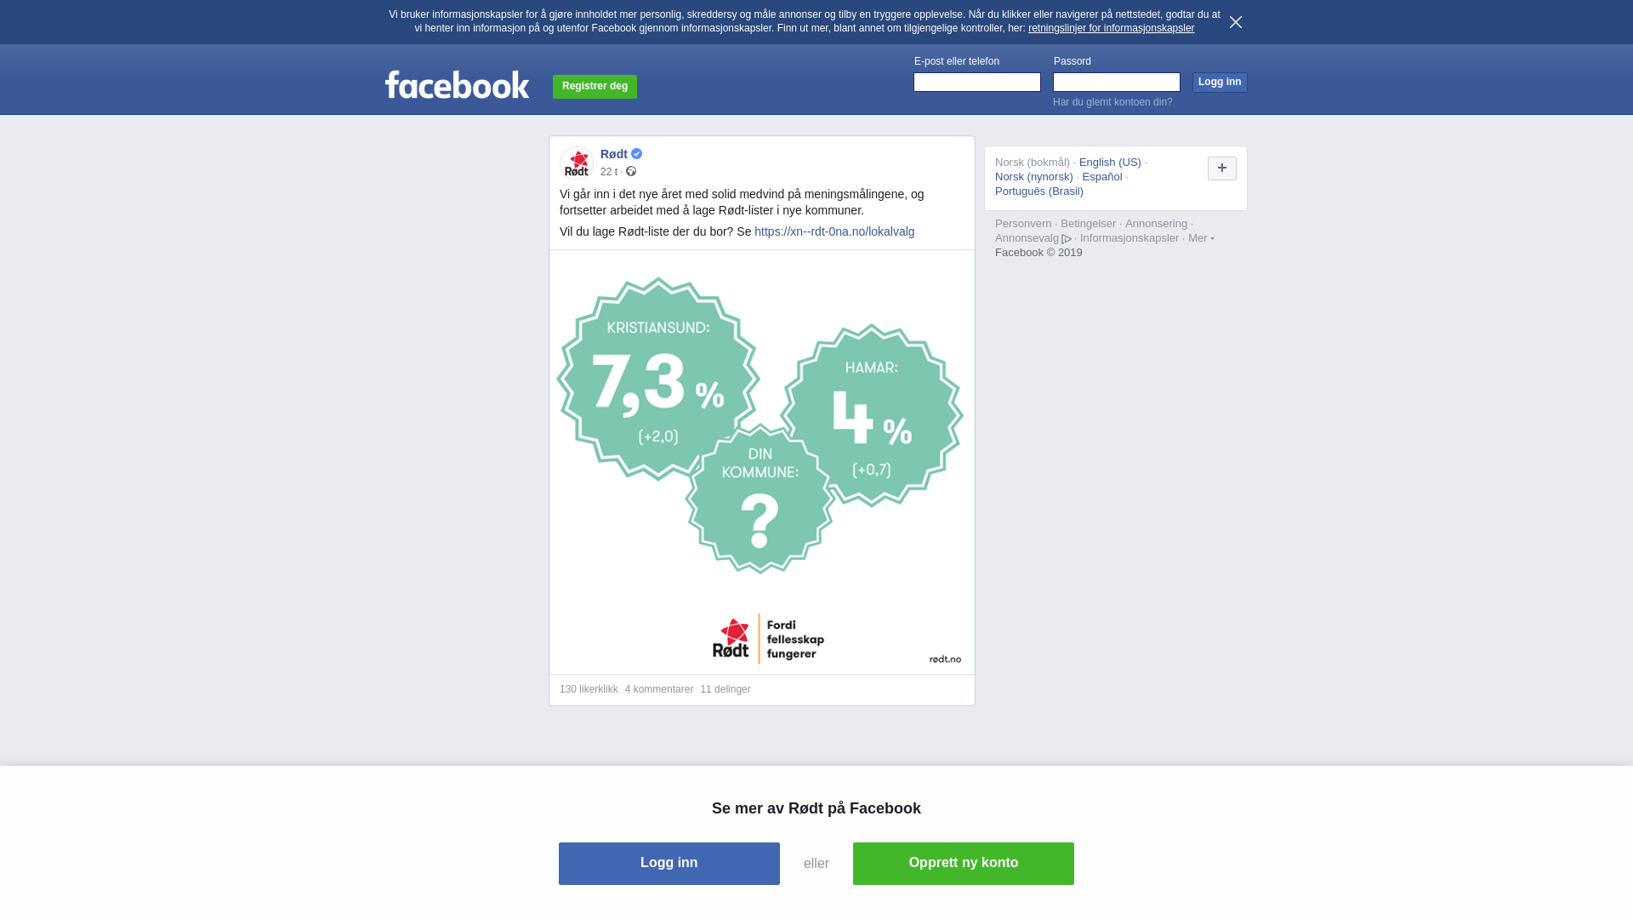The image size is (1633, 919).
Task: Click the public globe icon on post
Action: tap(631, 172)
